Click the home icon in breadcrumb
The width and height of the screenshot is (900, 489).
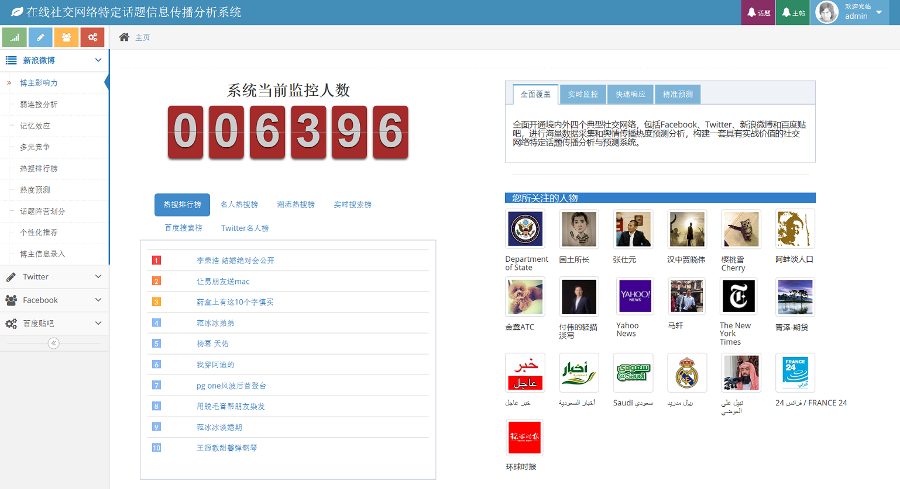pyautogui.click(x=124, y=37)
